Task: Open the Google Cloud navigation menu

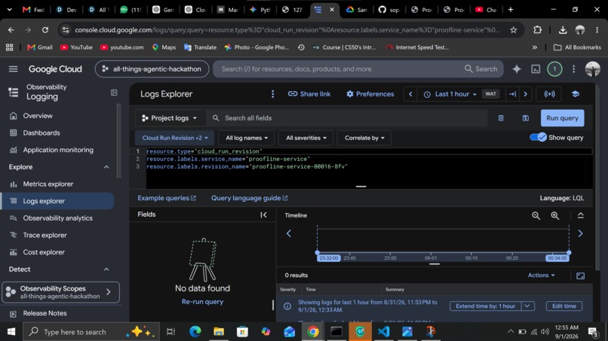Action: pyautogui.click(x=13, y=69)
